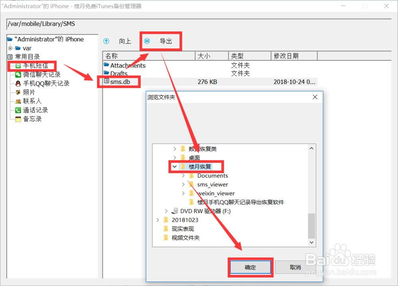Click the DVD RW drive icon
The image size is (398, 286).
(175, 211)
